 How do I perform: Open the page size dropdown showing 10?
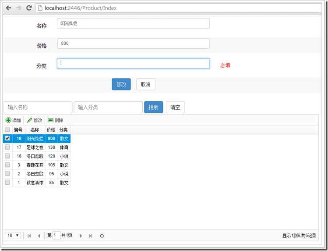[13, 236]
